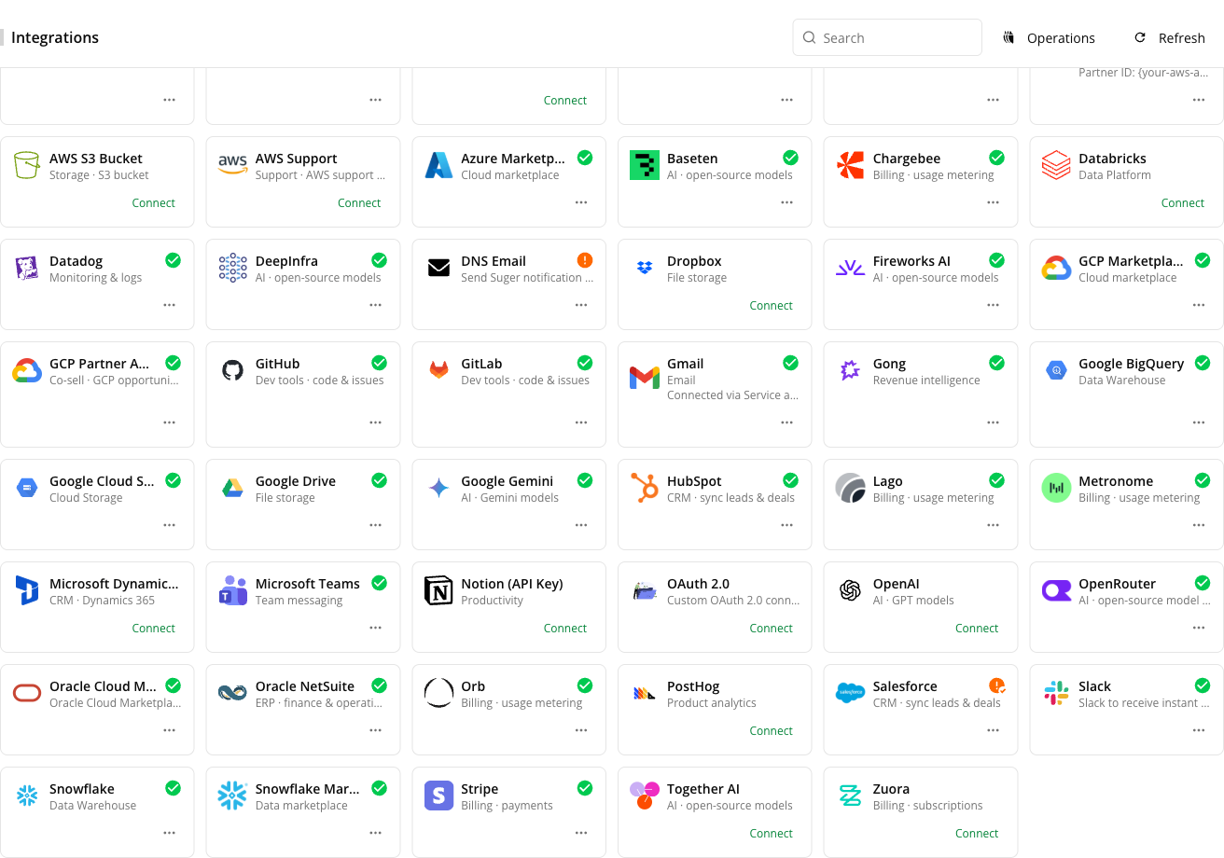1224x858 pixels.
Task: Click the Gmail logo icon
Action: click(x=645, y=378)
